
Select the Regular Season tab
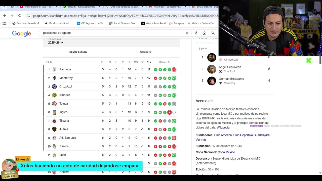click(x=77, y=52)
